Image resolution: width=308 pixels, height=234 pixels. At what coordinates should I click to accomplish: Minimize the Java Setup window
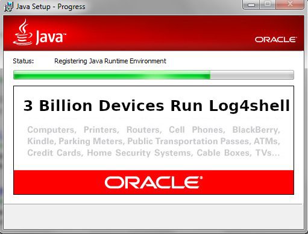[x=251, y=4]
